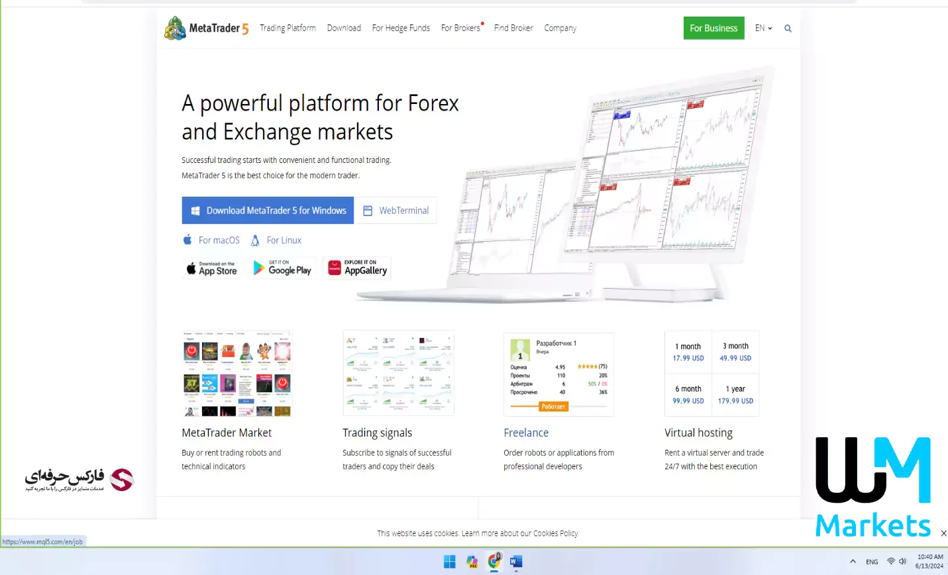
Task: Open the taskbar clock and date
Action: (929, 561)
